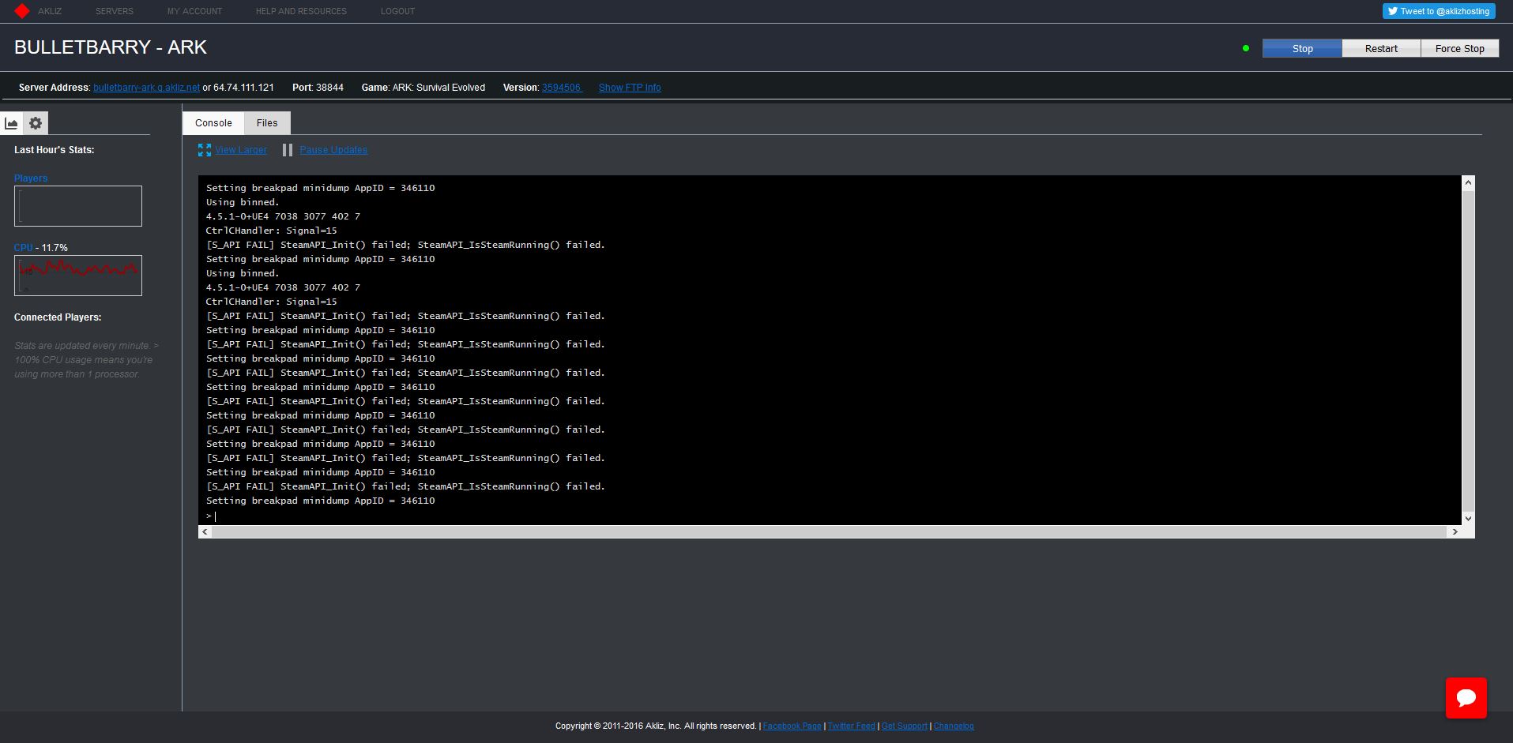The height and width of the screenshot is (743, 1513).
Task: Click the 'Port: 38844' text
Action: coord(318,88)
